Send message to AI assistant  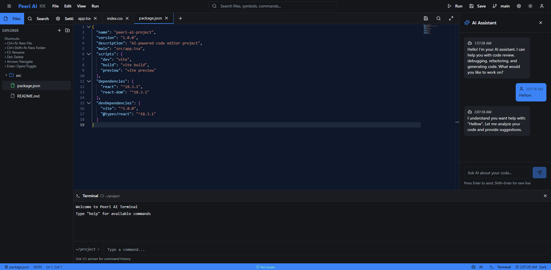[539, 173]
